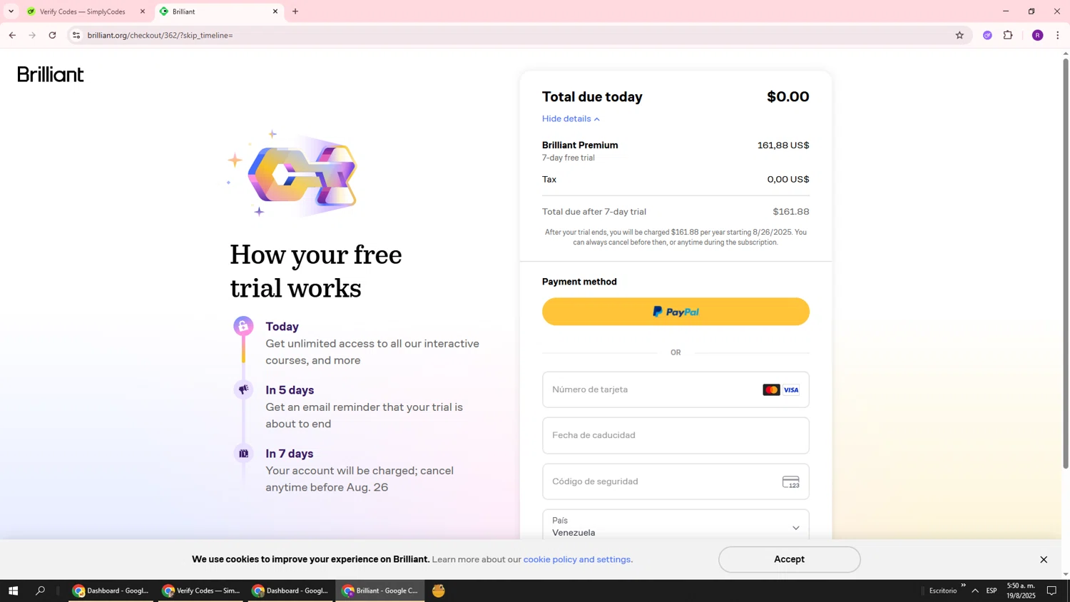Click the In 5 days megaphone icon
This screenshot has height=602, width=1070.
point(243,389)
